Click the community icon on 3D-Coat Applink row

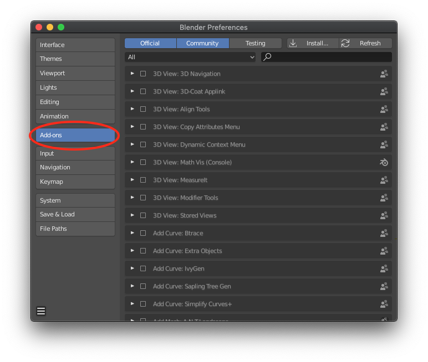click(384, 91)
